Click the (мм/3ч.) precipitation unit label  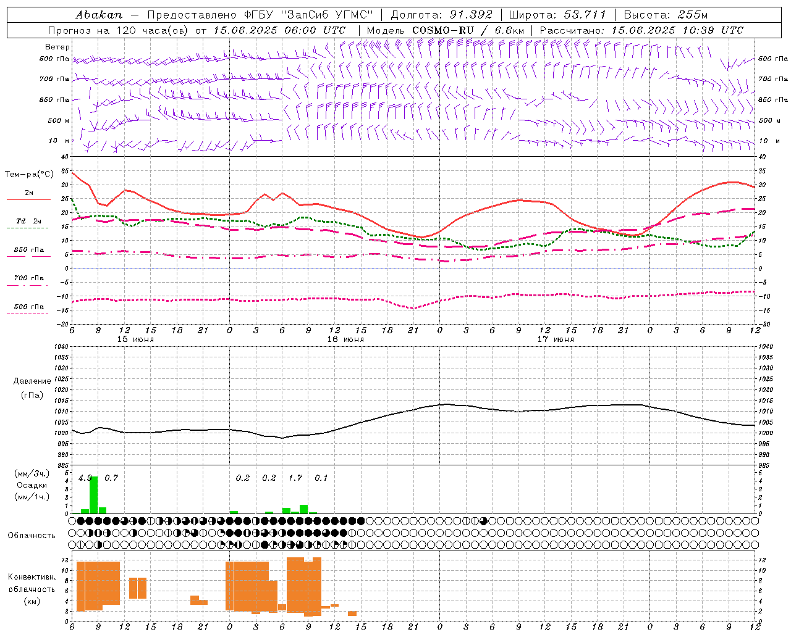[32, 474]
